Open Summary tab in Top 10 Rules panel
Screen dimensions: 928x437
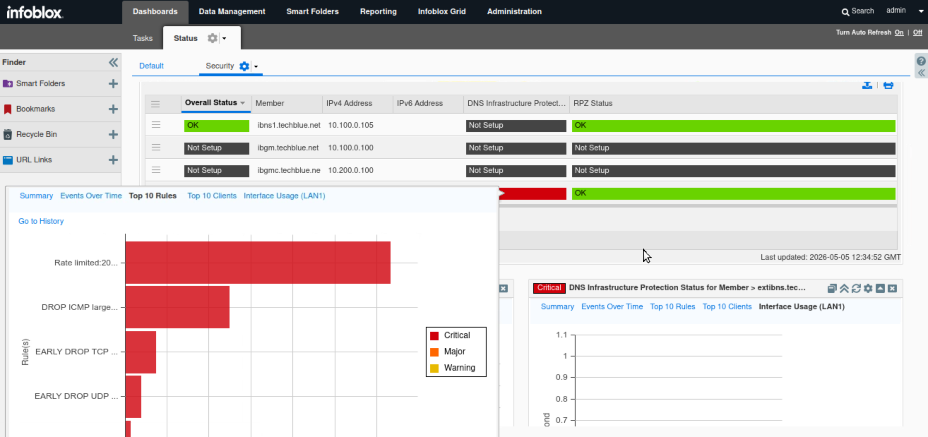coord(36,196)
